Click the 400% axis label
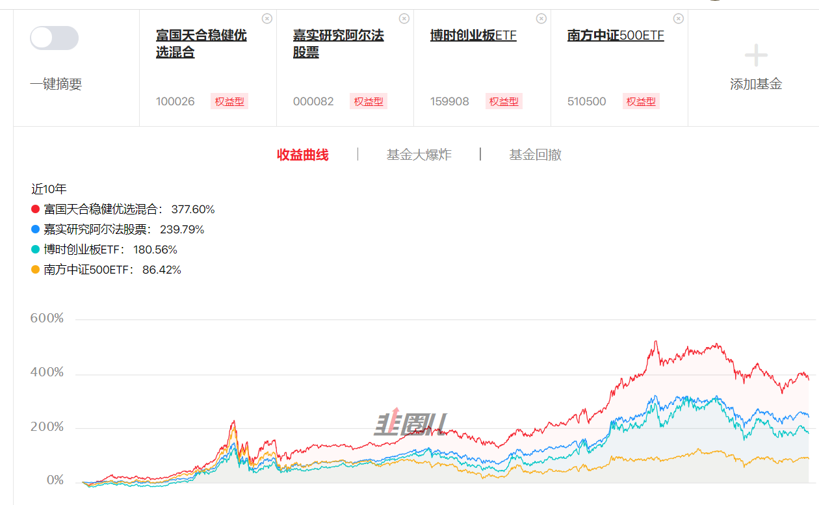The height and width of the screenshot is (505, 819). tap(47, 372)
